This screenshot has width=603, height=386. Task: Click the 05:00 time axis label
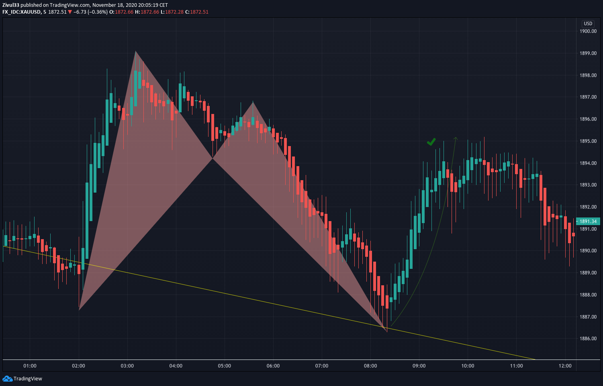225,366
